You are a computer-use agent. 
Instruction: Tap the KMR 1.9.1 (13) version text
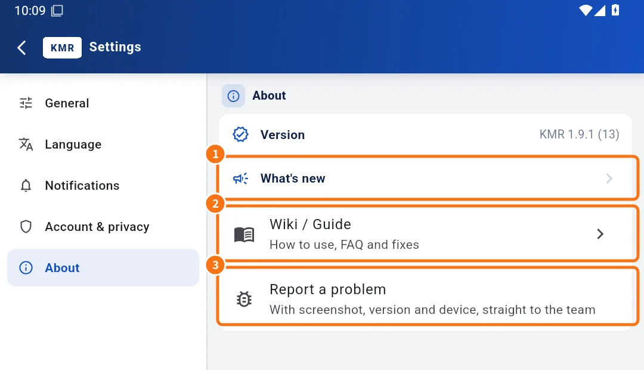tap(579, 134)
